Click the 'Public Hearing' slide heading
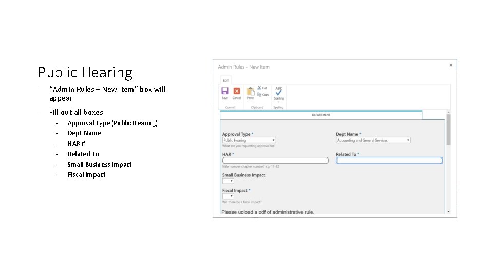 85,72
